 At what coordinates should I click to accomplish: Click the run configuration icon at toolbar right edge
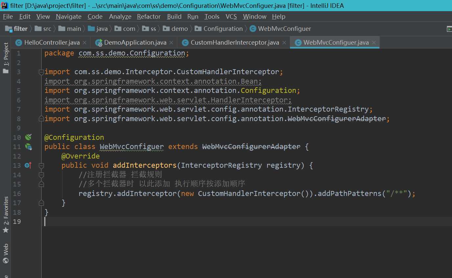pyautogui.click(x=449, y=29)
